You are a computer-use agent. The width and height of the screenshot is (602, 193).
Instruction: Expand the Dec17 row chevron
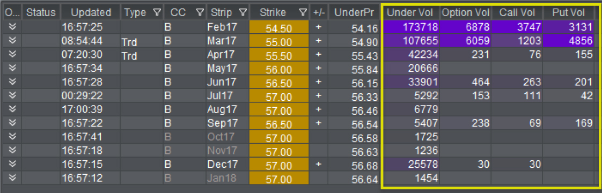pyautogui.click(x=12, y=164)
